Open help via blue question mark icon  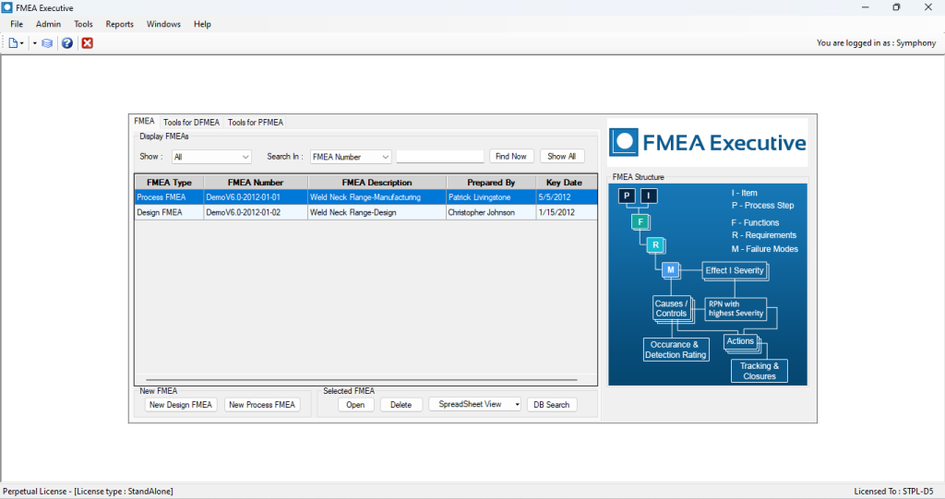(66, 43)
